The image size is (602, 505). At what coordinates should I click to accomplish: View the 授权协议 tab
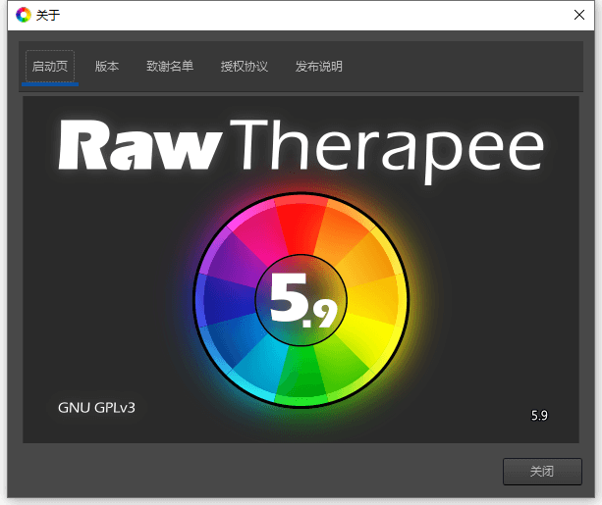[x=245, y=67]
